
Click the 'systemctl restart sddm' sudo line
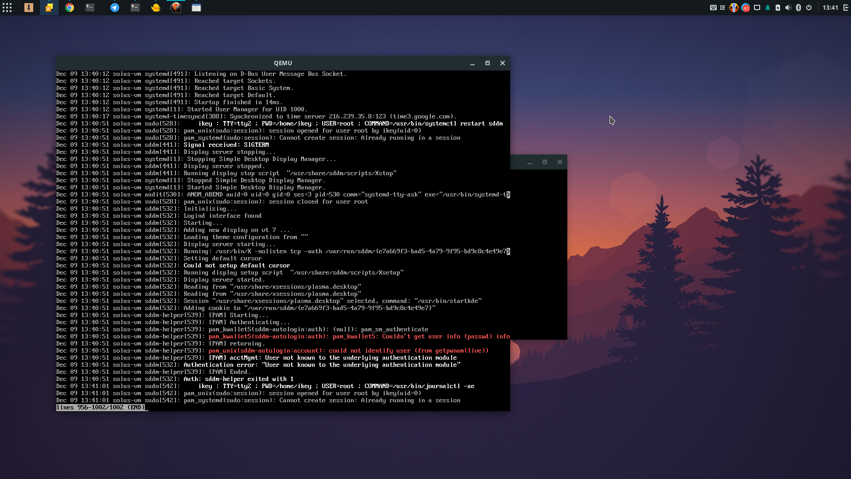[x=280, y=124]
